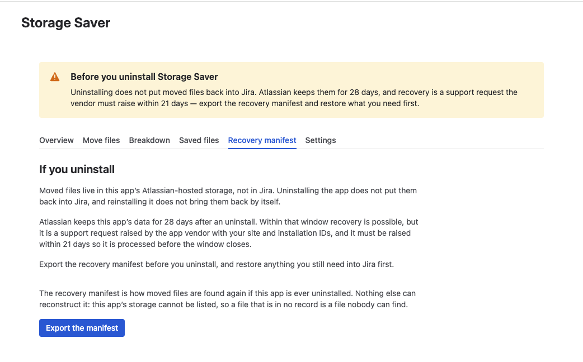Screen dimensions: 583x362
Task: Select the Recovery manifest tab
Action: 262,140
